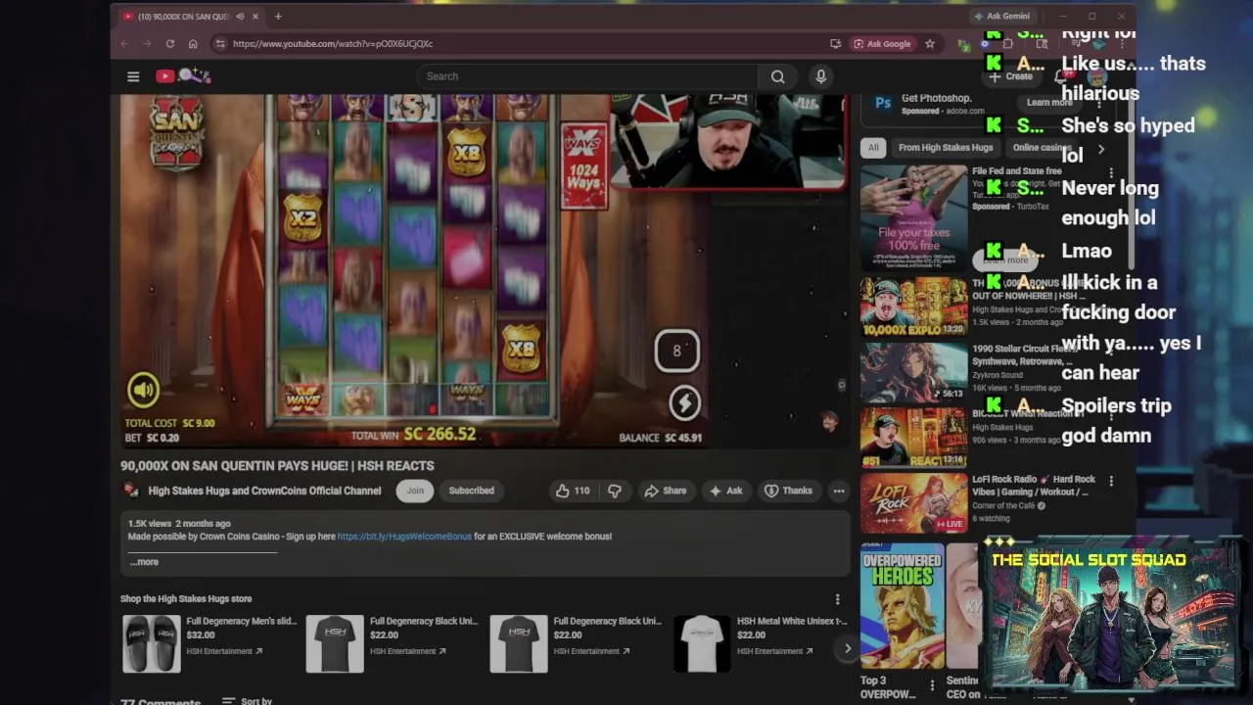Screen dimensions: 1253x705
Task: Click the 1024 Ways sign in video
Action: tap(584, 164)
